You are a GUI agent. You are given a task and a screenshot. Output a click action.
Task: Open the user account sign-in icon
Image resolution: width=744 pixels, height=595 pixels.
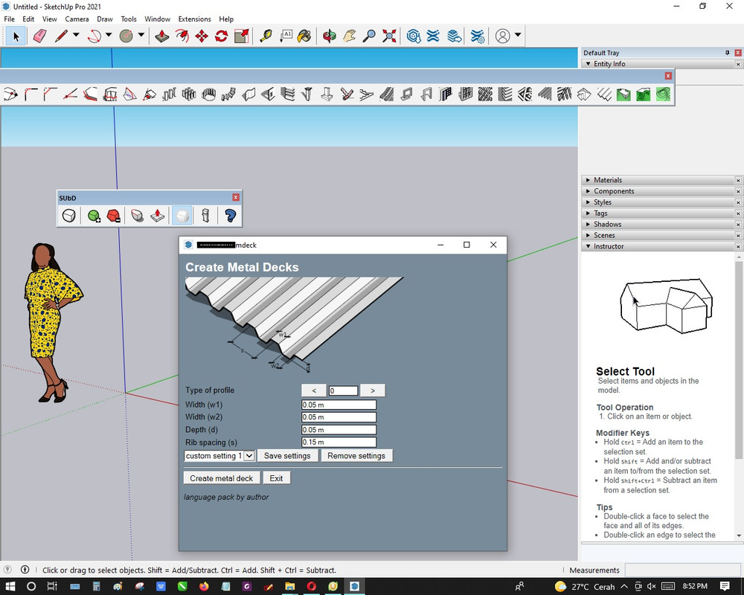click(502, 36)
